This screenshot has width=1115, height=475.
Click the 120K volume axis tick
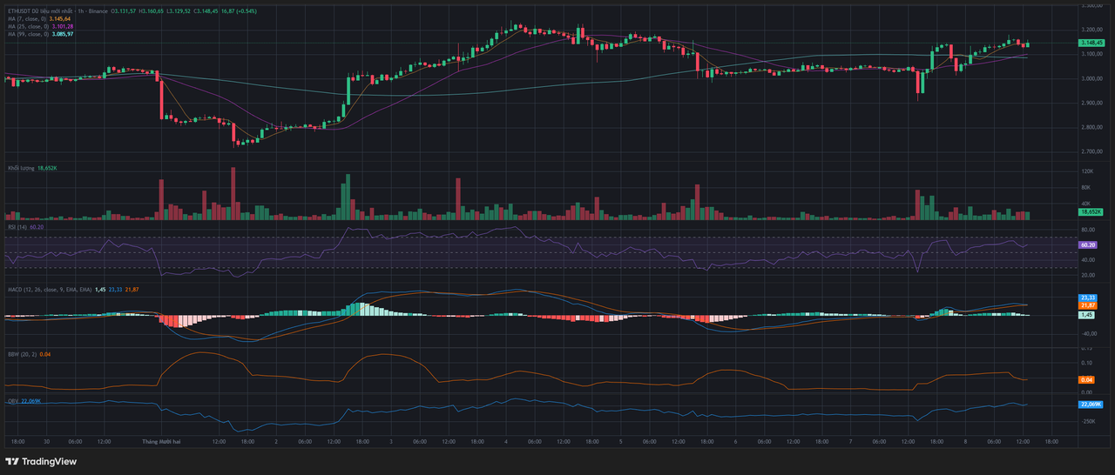(x=1087, y=171)
